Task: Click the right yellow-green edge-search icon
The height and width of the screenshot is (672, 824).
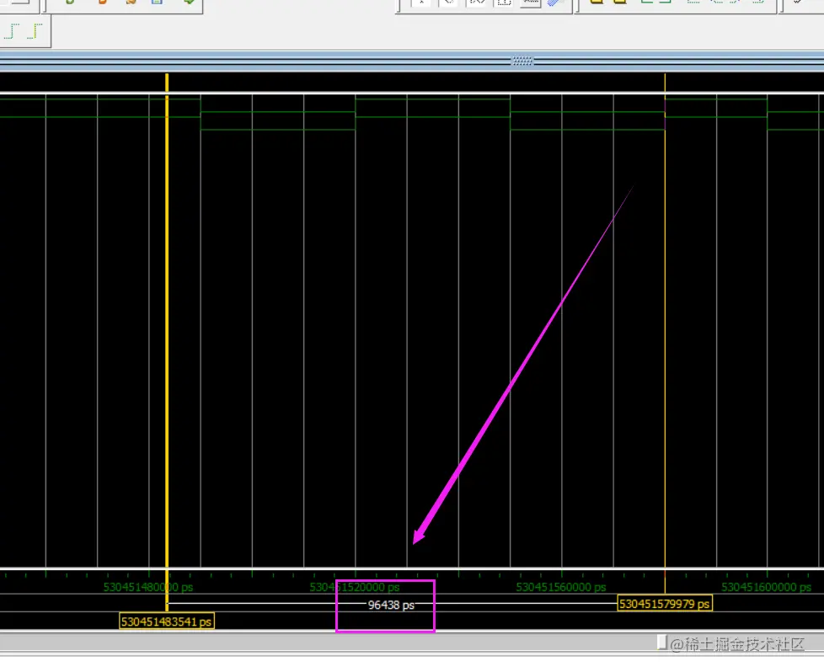Action: (35, 31)
